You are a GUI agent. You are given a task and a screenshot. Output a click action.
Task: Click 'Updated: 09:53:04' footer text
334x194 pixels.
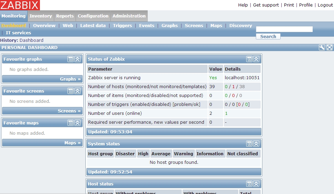[110, 132]
